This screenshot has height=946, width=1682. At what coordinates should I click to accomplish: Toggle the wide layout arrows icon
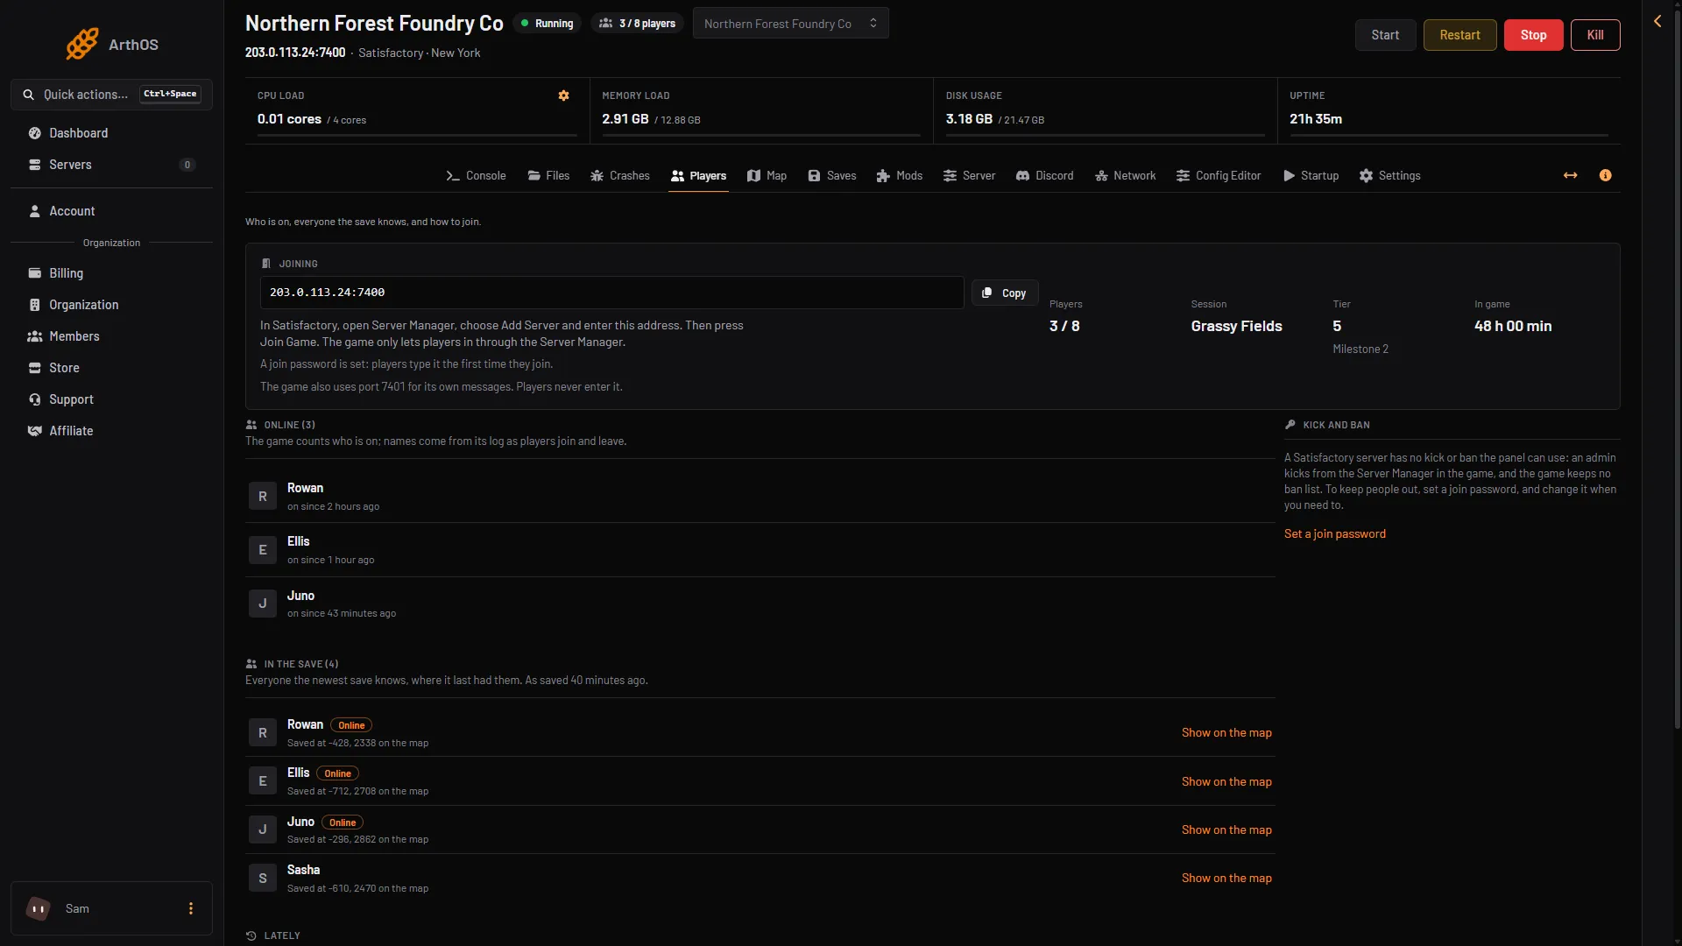pyautogui.click(x=1571, y=175)
